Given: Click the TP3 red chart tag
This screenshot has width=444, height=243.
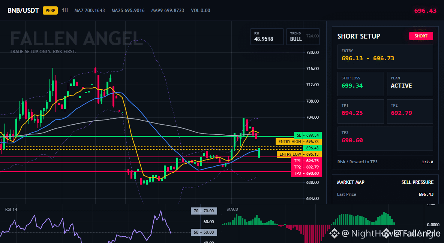Looking at the screenshot, I should (297, 173).
